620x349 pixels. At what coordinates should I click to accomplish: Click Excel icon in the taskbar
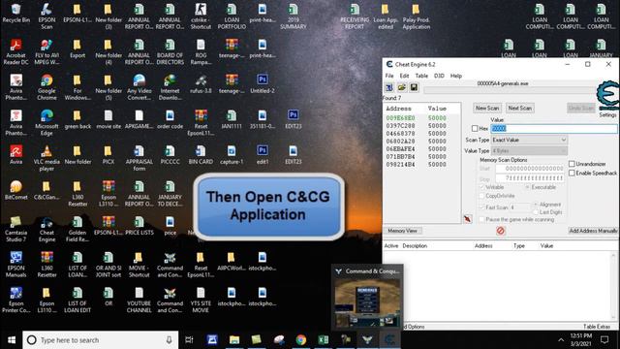pos(324,339)
